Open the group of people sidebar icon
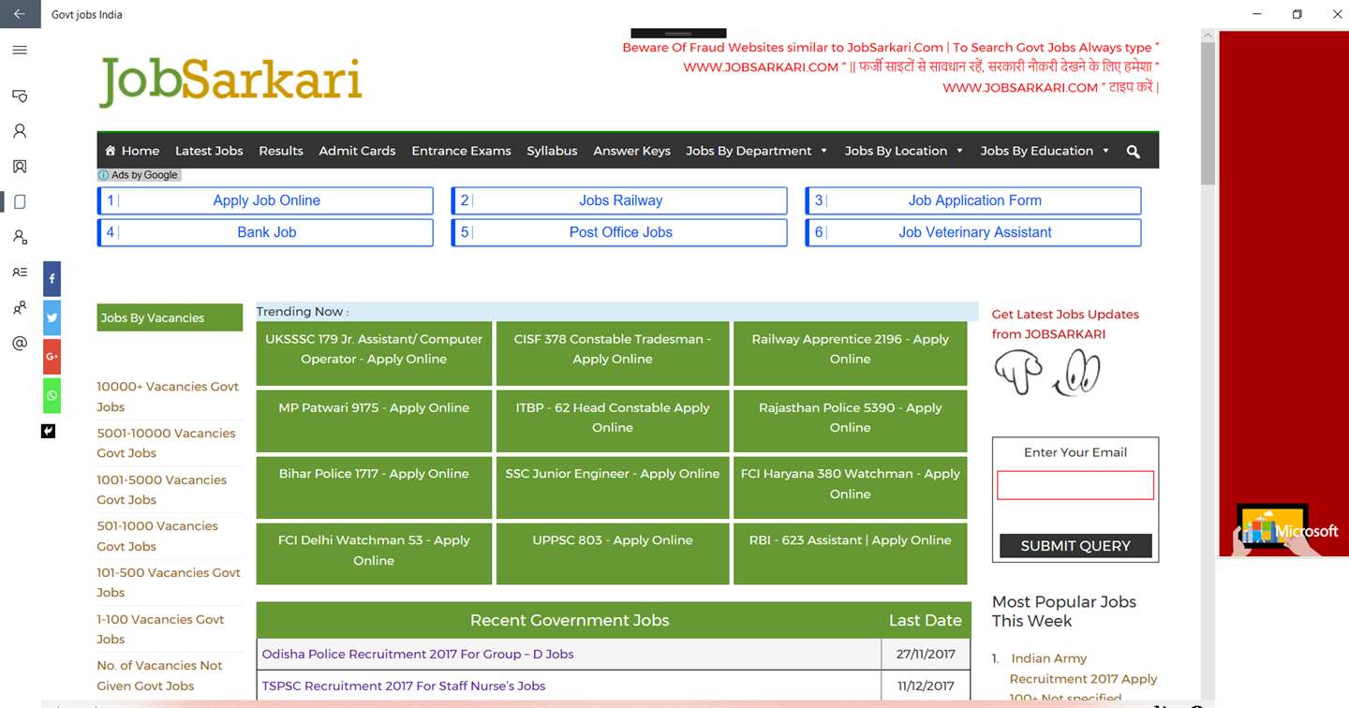This screenshot has height=708, width=1349. tap(20, 308)
